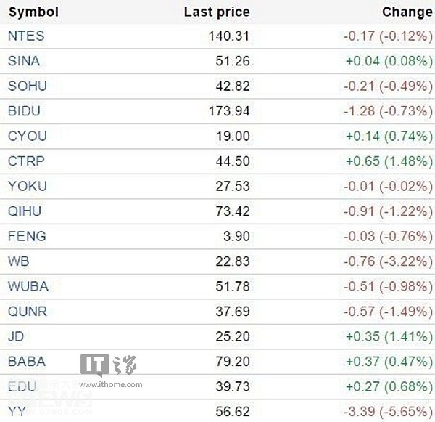Open the QUNR ticker link
This screenshot has width=435, height=422.
pyautogui.click(x=28, y=312)
